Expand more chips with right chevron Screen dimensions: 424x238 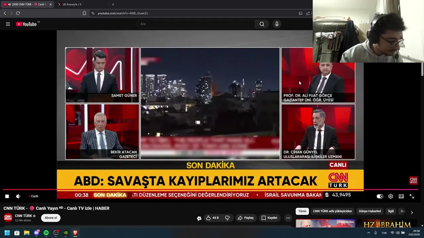(x=412, y=213)
